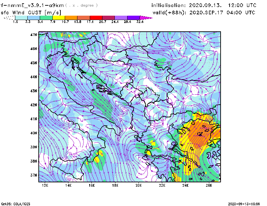This screenshot has width=267, height=206.
Task: Click the bright red 17.1–20.7 legend swatch
Action: 96,18
